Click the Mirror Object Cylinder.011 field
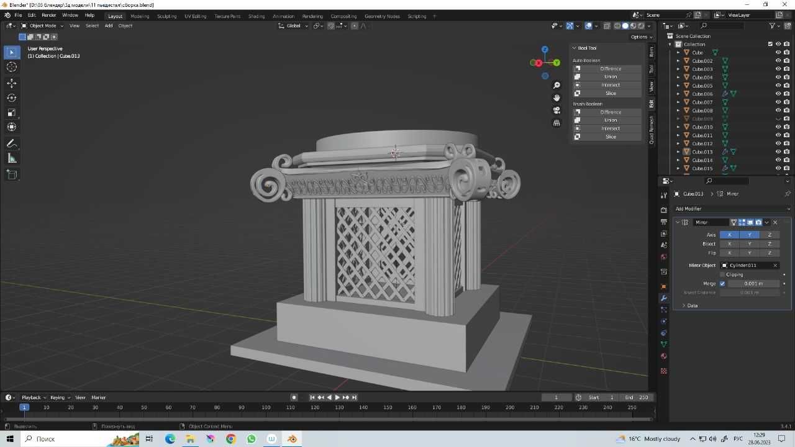The width and height of the screenshot is (795, 447). (x=750, y=265)
